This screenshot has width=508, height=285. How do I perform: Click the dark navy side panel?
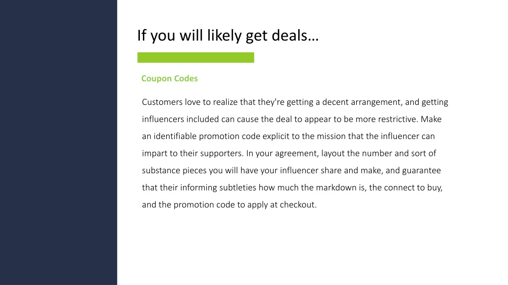pos(59,142)
